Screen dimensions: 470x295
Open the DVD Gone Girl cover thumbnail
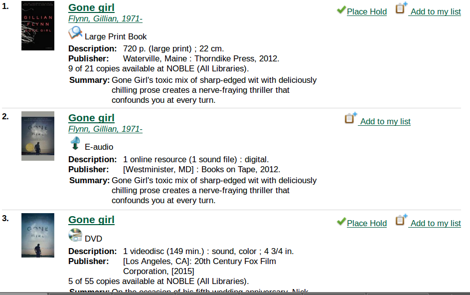point(38,235)
